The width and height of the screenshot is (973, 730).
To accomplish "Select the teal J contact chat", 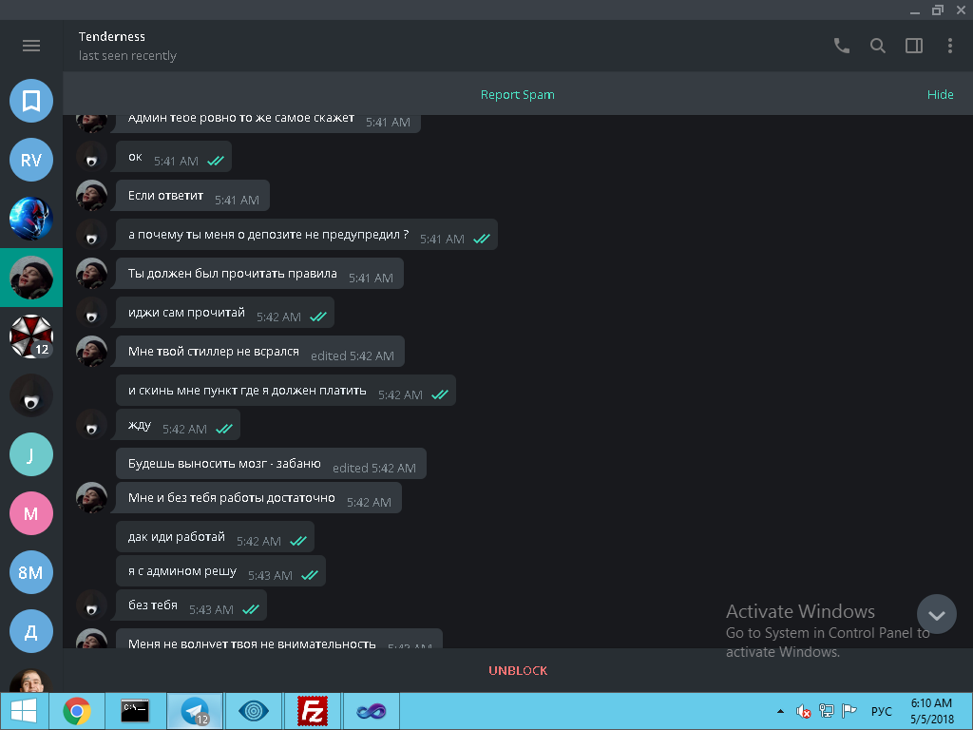I will point(31,454).
